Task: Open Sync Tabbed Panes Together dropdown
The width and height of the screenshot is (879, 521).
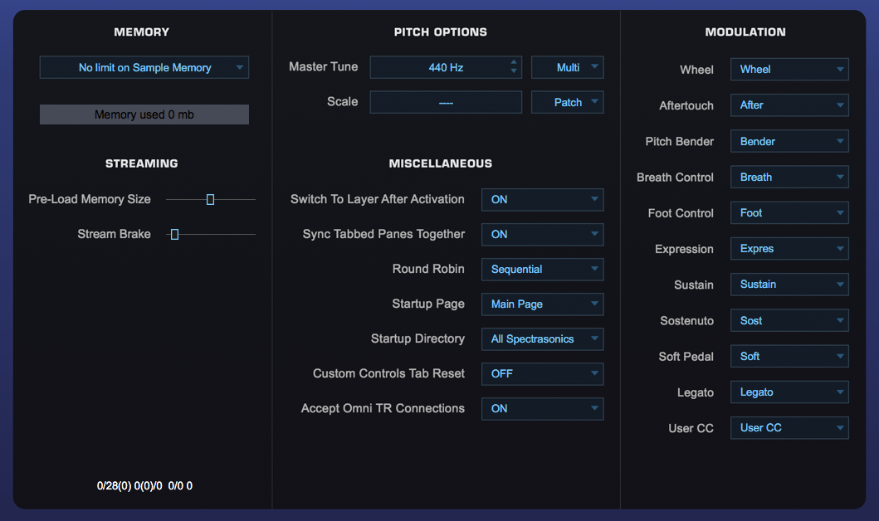Action: (x=542, y=234)
